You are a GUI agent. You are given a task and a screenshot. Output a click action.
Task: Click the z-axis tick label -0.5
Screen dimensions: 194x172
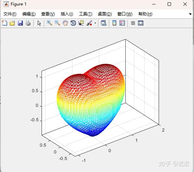pyautogui.click(x=35, y=120)
